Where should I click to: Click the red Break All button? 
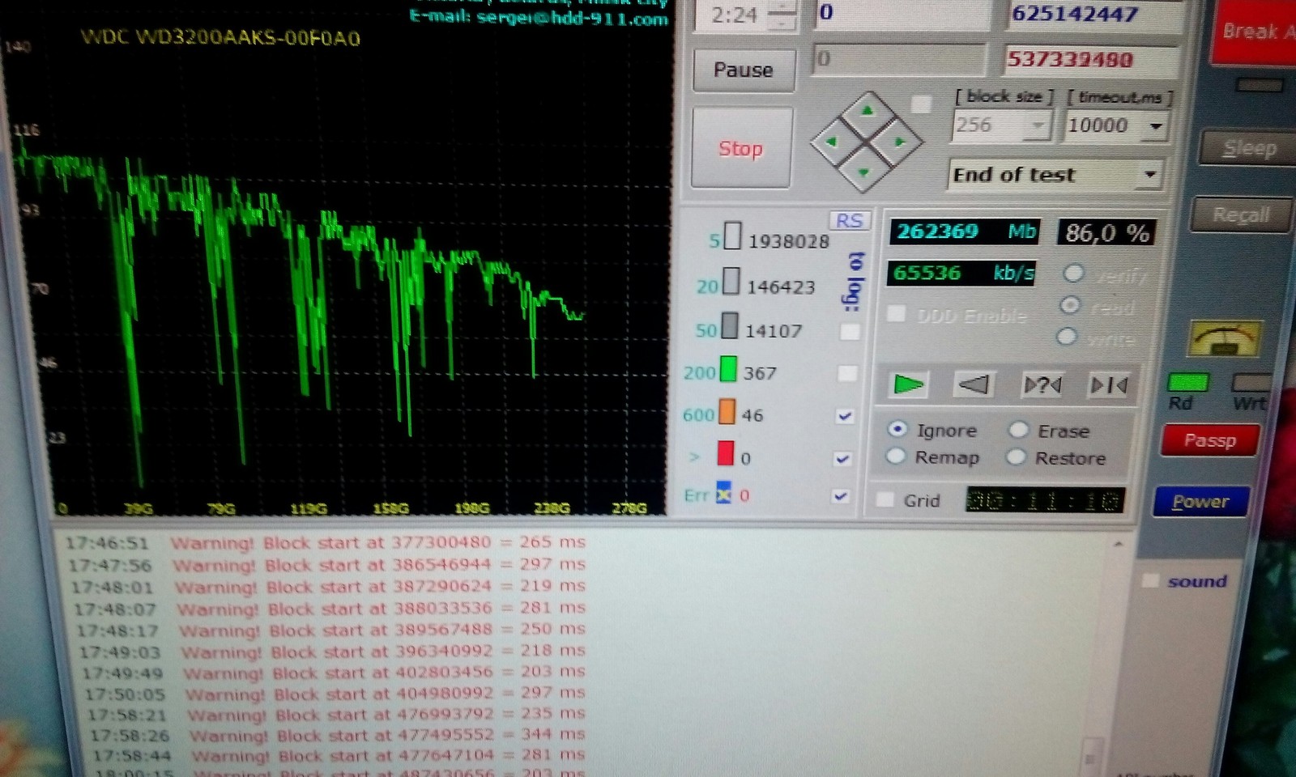1254,32
